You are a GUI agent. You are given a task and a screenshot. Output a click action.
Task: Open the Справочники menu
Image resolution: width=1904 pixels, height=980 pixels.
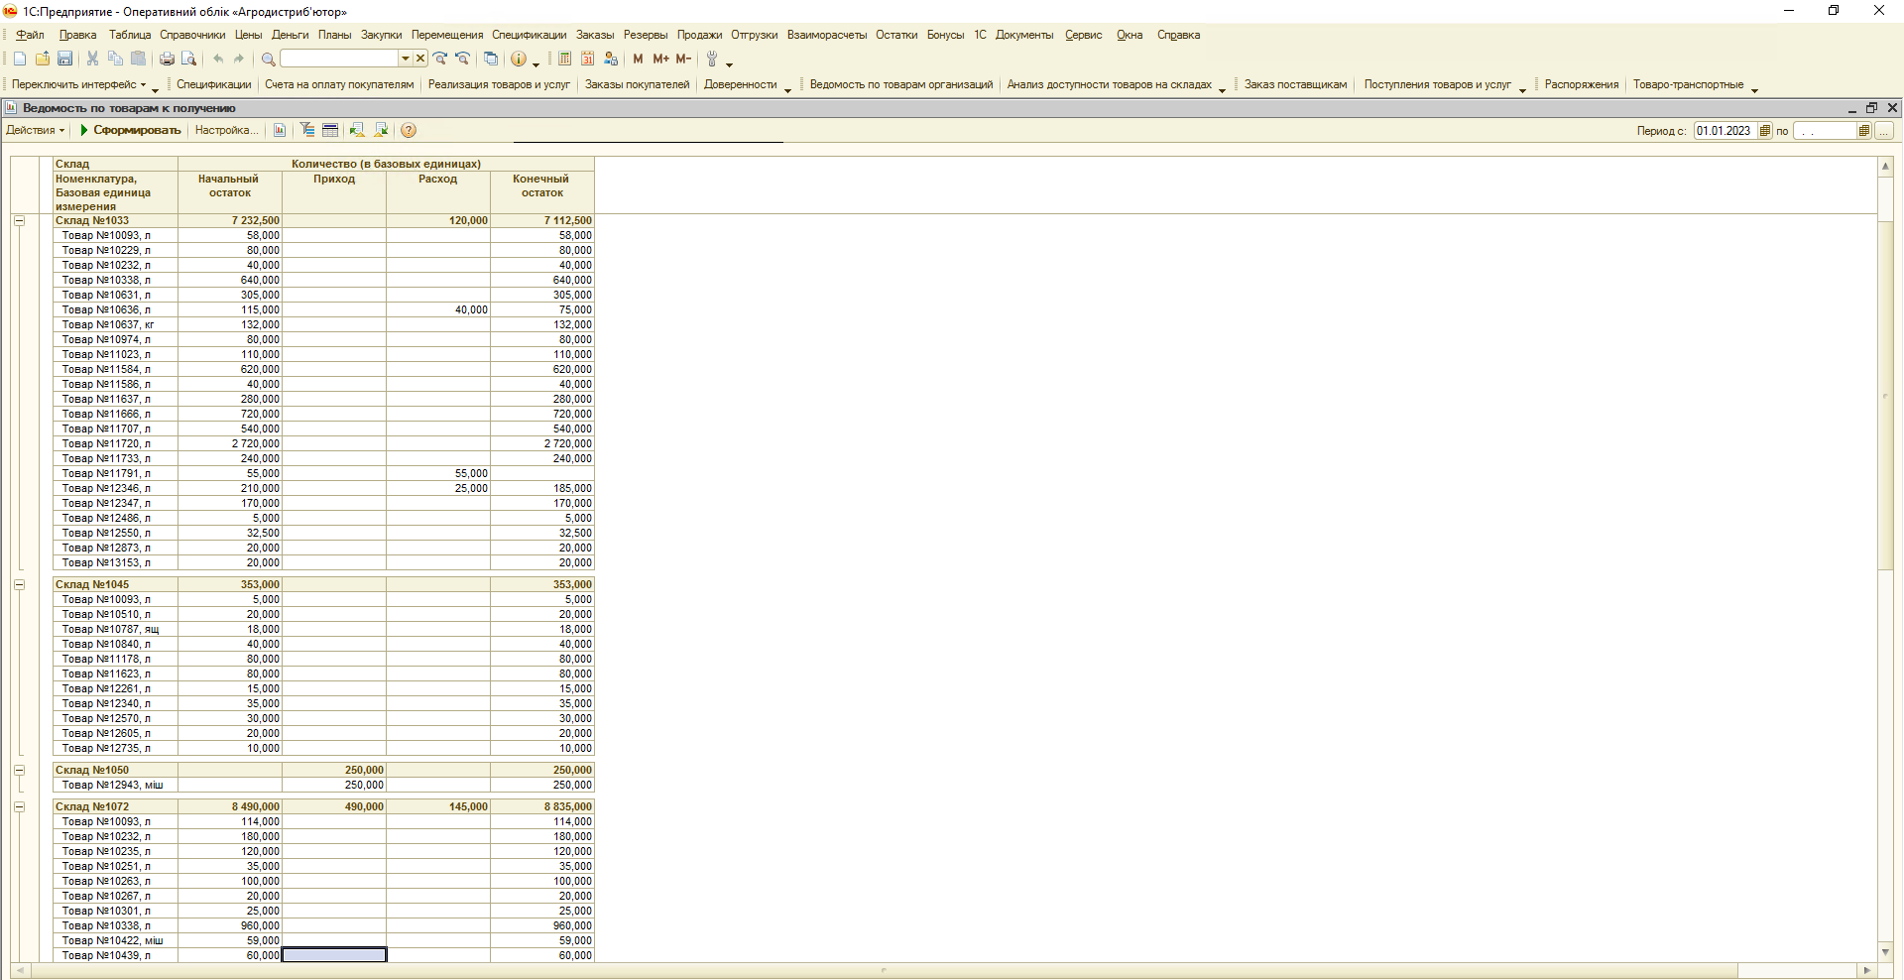click(x=192, y=35)
